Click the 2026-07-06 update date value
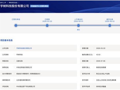 coord(101,61)
